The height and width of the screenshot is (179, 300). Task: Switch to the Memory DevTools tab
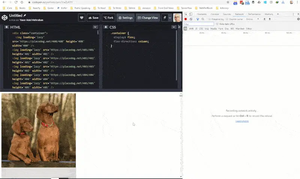coord(269,14)
